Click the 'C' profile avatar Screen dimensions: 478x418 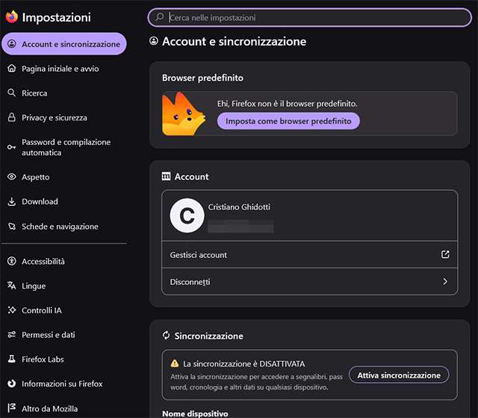[187, 215]
